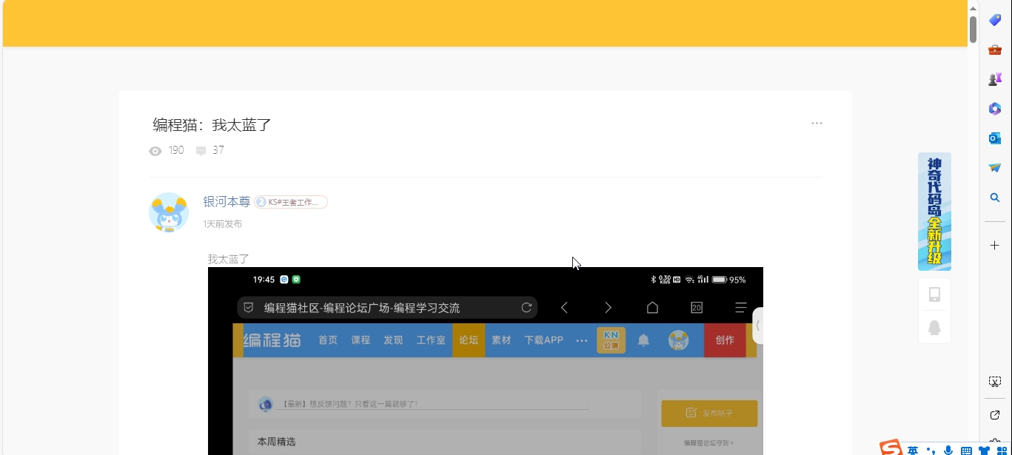This screenshot has height=455, width=1012.
Task: Open author 银河本尊's avatar
Action: click(x=169, y=212)
